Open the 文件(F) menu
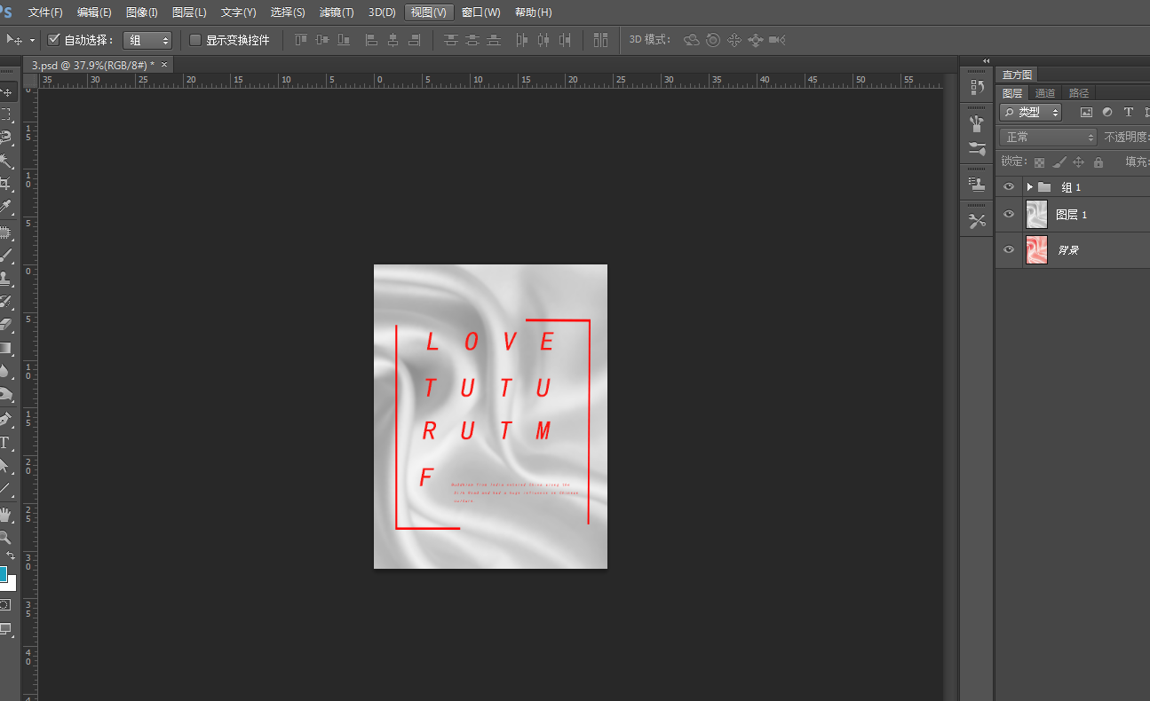The image size is (1150, 701). 45,12
